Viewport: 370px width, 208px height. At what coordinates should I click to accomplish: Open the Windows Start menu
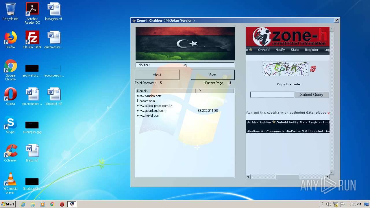click(8, 204)
